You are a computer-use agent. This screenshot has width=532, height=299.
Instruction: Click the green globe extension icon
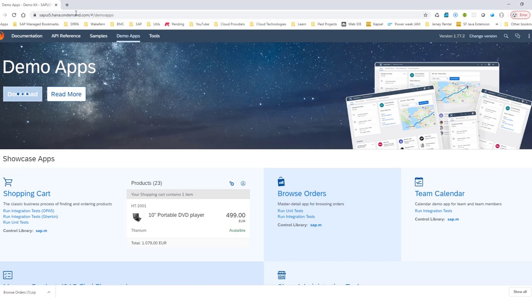(465, 15)
